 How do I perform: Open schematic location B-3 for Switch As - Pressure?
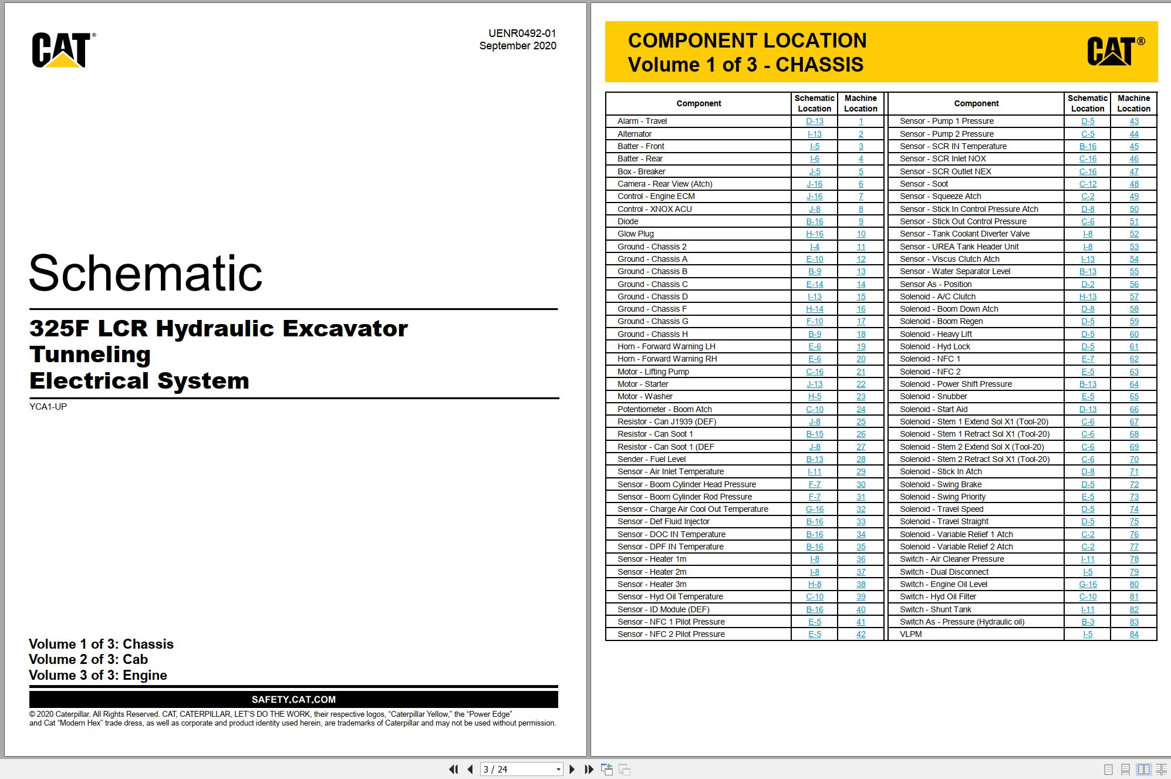[1088, 622]
